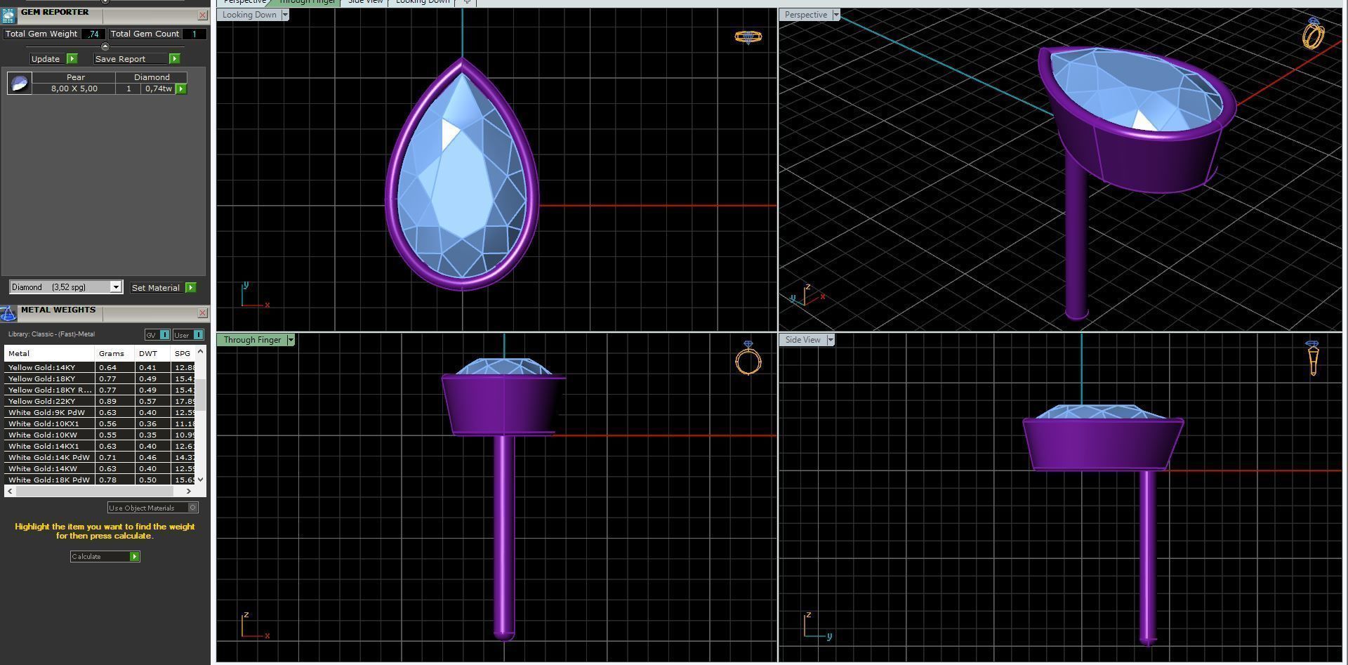Screen dimensions: 1348x665
Task: Click the metal list scroll-right arrow
Action: point(188,491)
